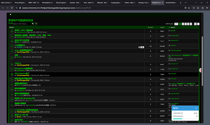Viewport: 210px width, 125px height.
Task: Open last poster Chibata's profile
Action: tap(173, 74)
